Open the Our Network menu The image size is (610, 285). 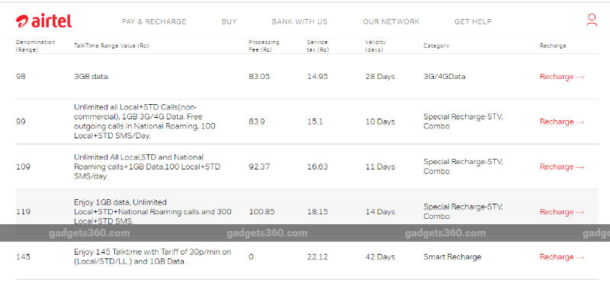coord(391,22)
